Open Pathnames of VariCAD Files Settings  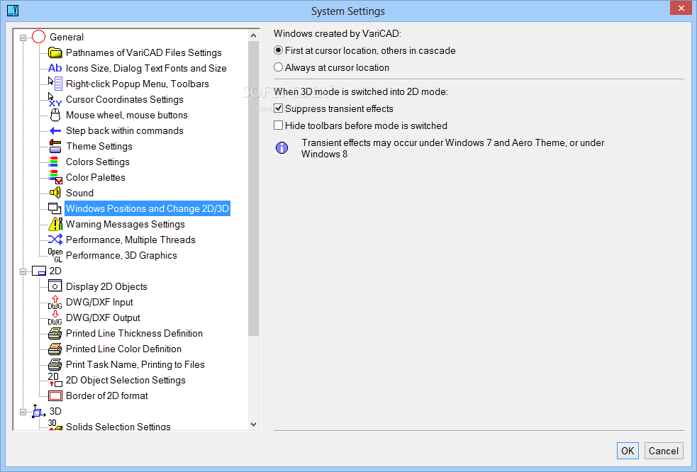[143, 52]
